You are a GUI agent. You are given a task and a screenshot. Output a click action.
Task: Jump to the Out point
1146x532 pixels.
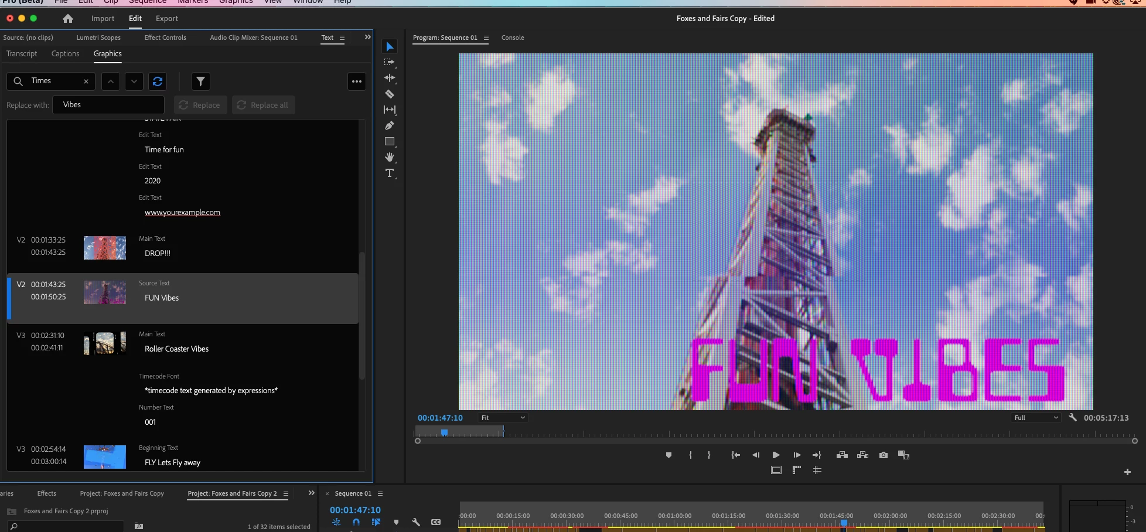click(817, 455)
